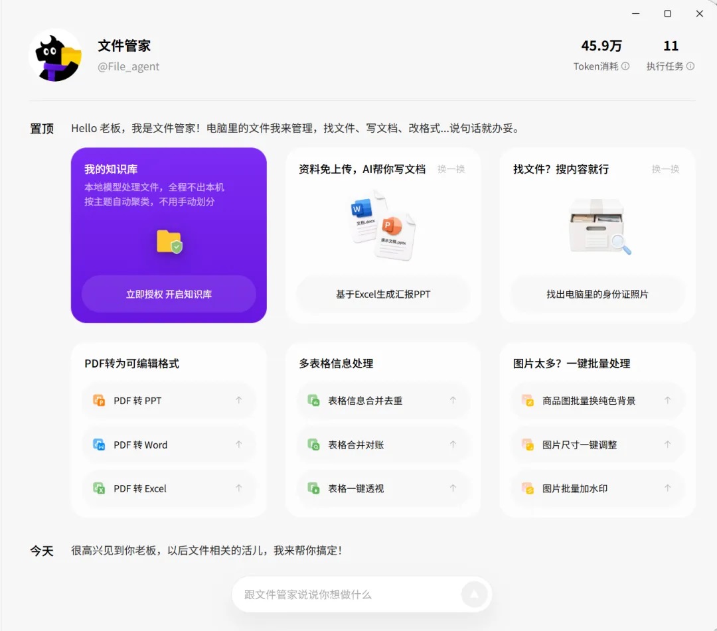Click up arrow on 商品图批量换纯色背景 row
Viewport: 717px width, 631px height.
[x=668, y=400]
